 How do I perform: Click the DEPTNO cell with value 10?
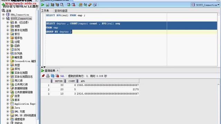tap(57, 94)
